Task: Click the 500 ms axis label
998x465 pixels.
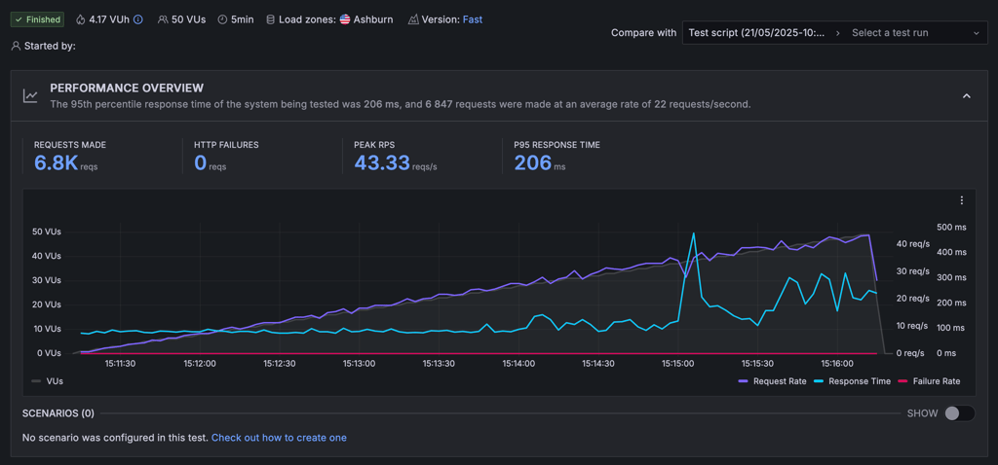Action: coord(951,227)
